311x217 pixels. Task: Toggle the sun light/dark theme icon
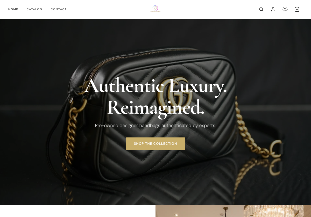[285, 9]
